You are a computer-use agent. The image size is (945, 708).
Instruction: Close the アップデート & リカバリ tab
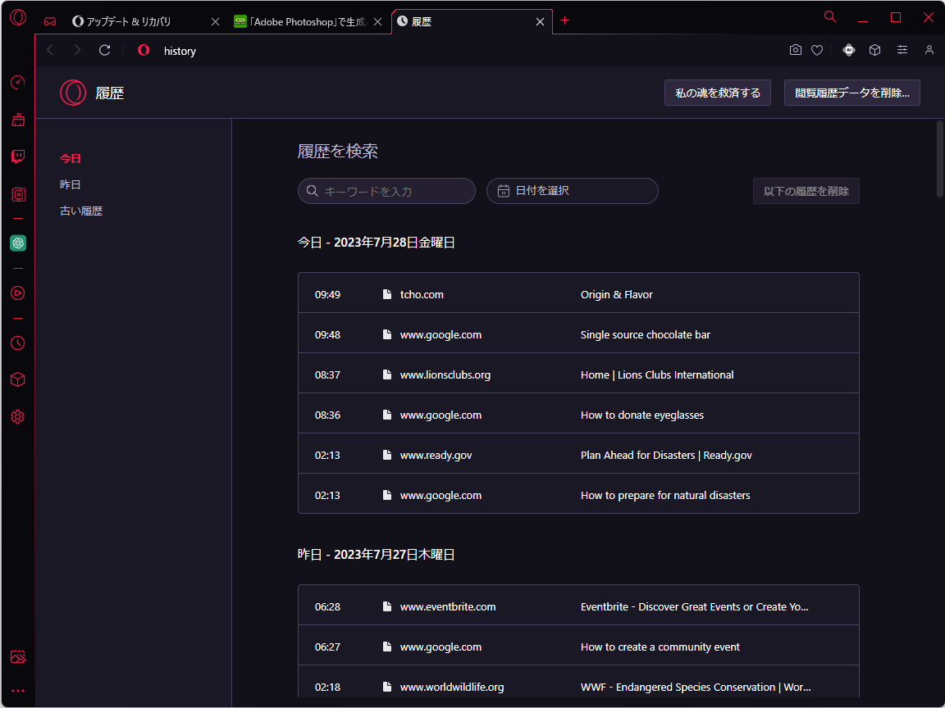tap(215, 21)
